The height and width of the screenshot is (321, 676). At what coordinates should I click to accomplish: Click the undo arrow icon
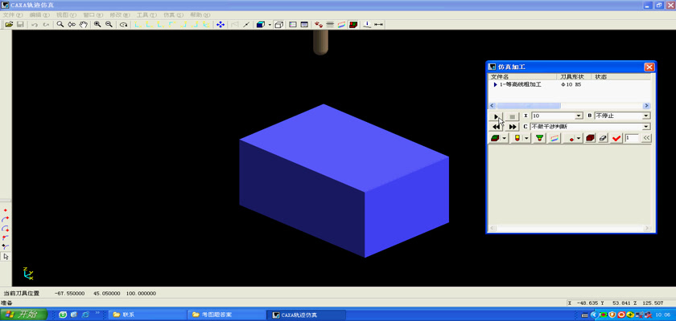pos(35,25)
